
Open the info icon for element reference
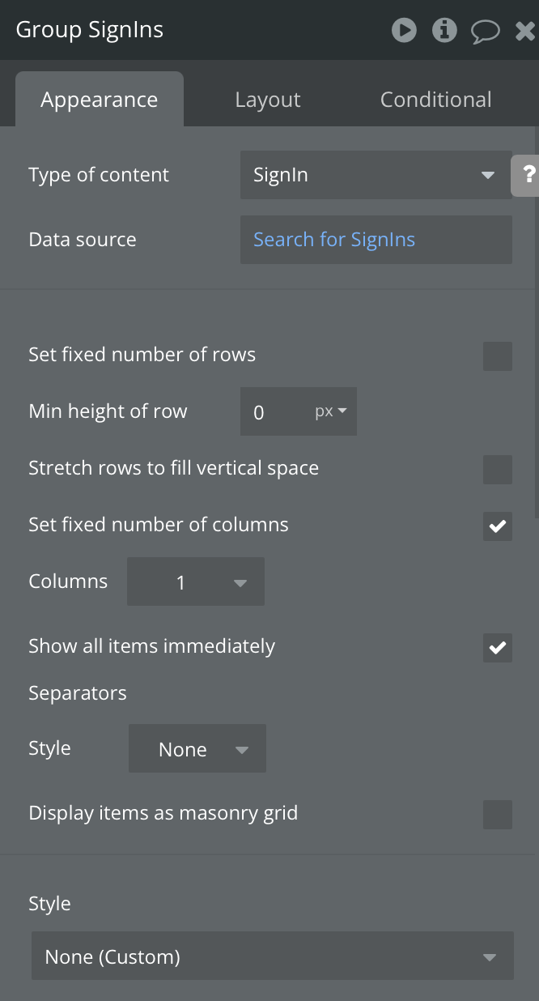444,31
